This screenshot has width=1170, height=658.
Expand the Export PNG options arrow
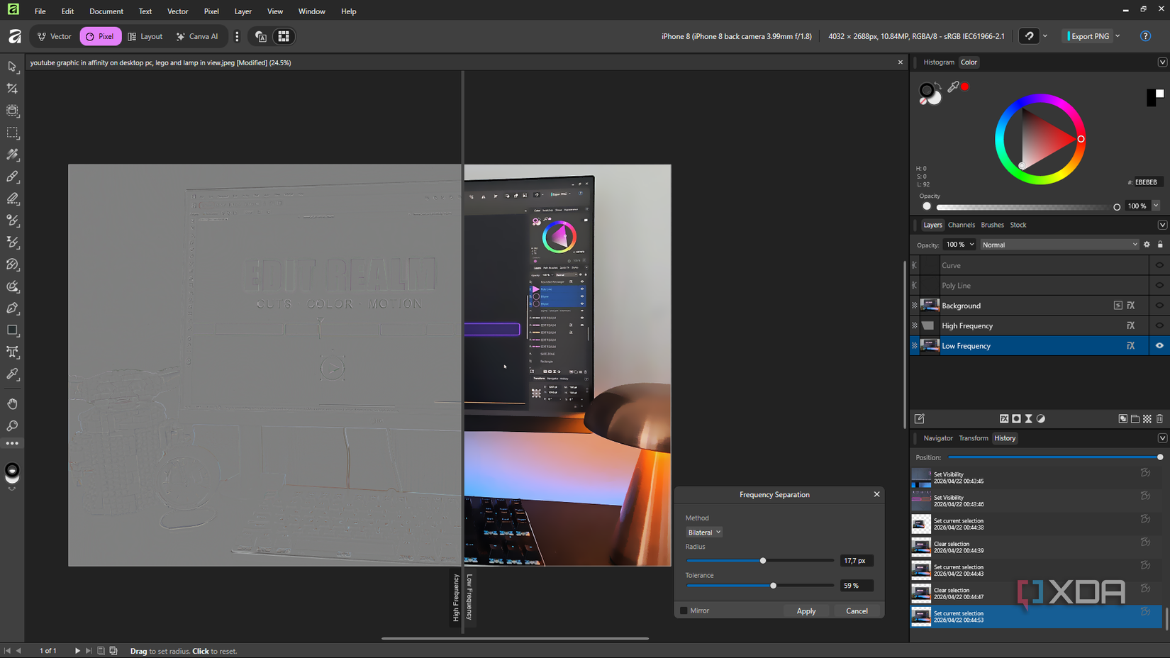[1118, 36]
